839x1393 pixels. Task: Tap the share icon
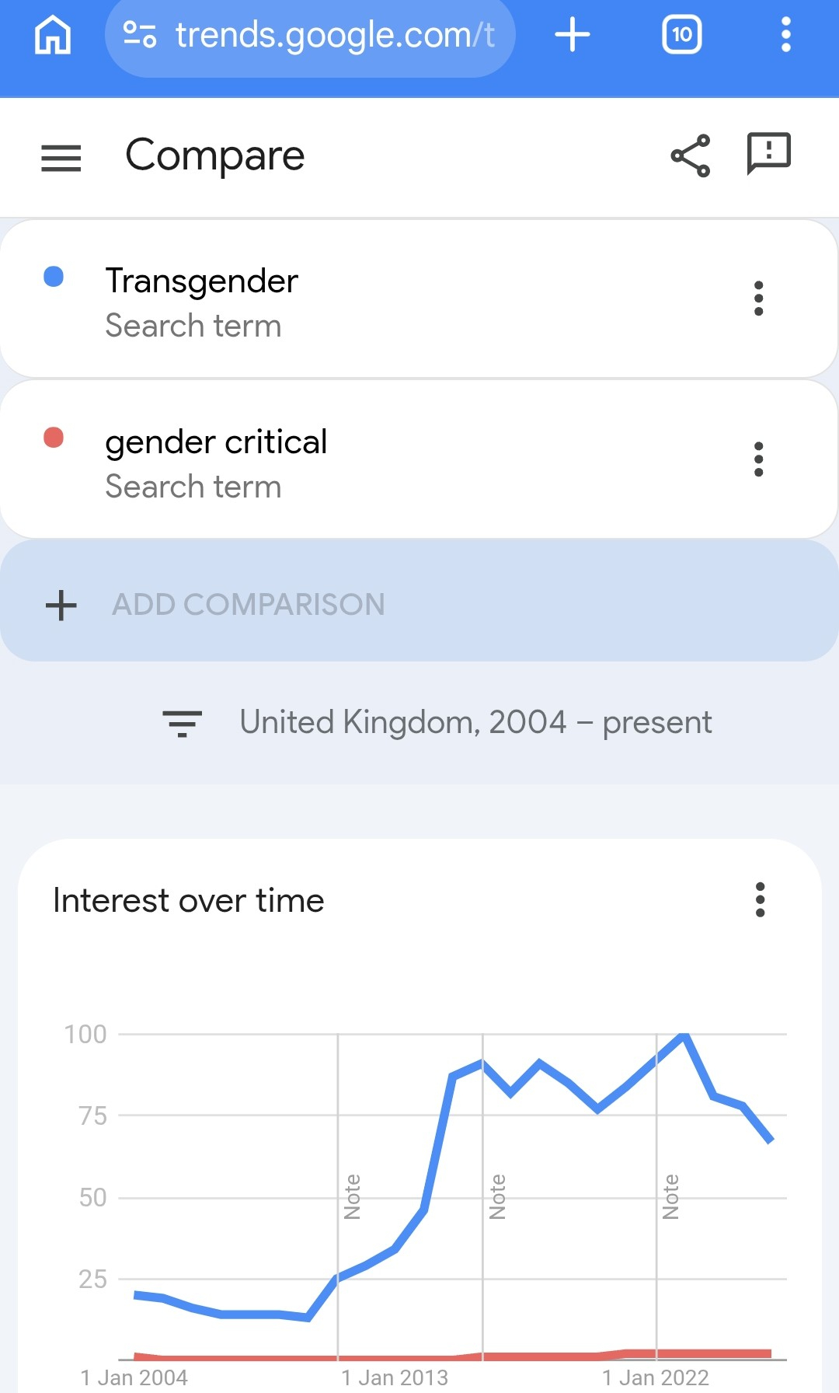[690, 155]
